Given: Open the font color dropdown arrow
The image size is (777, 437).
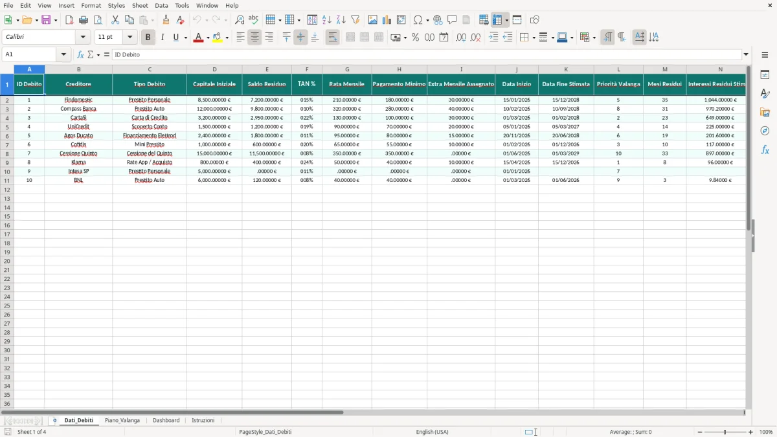Looking at the screenshot, I should (x=208, y=38).
